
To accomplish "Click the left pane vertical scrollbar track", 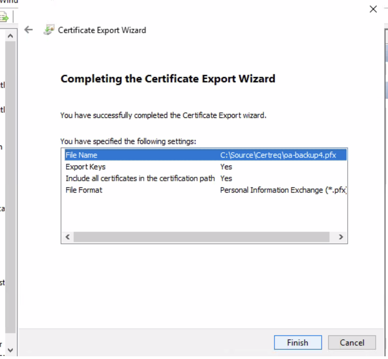I will point(11,189).
